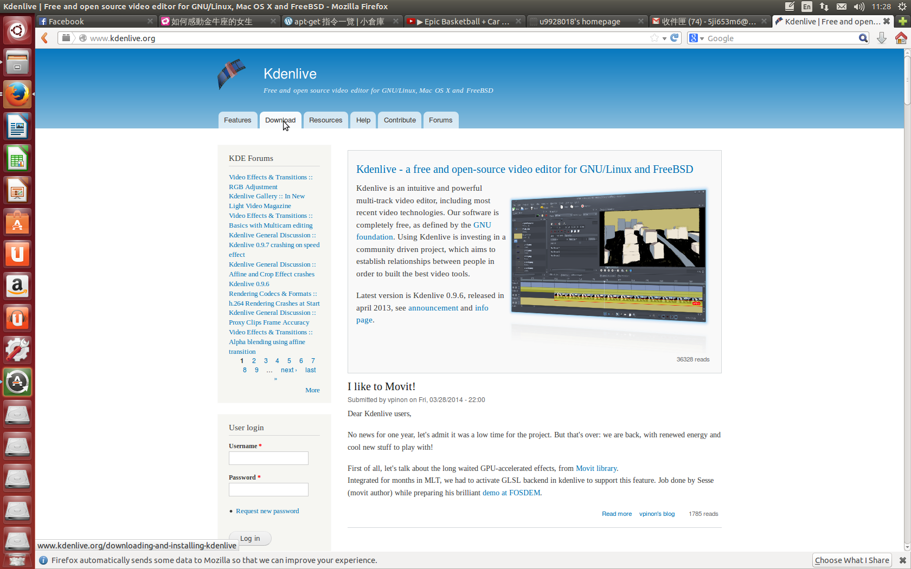Click the En keyboard layout indicator

click(807, 7)
